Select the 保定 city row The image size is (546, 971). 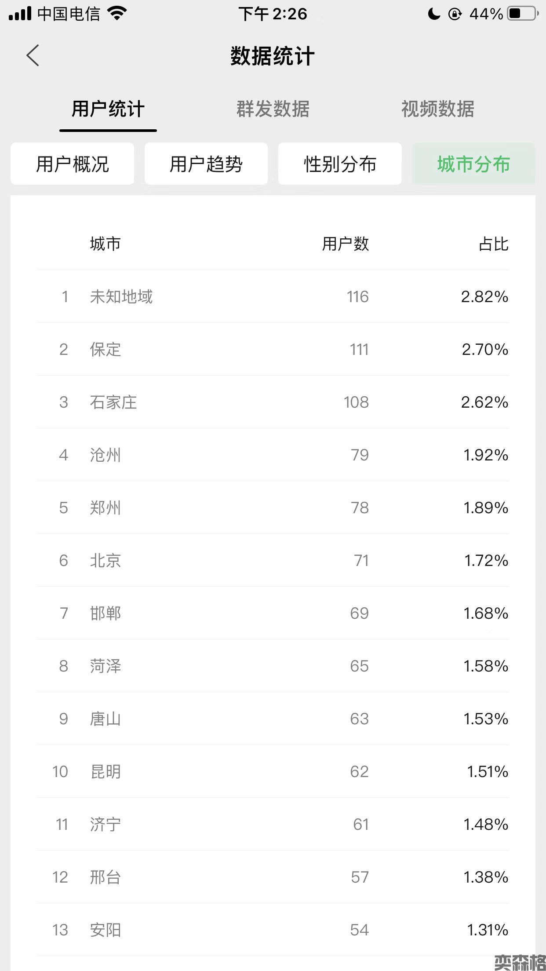click(x=273, y=349)
